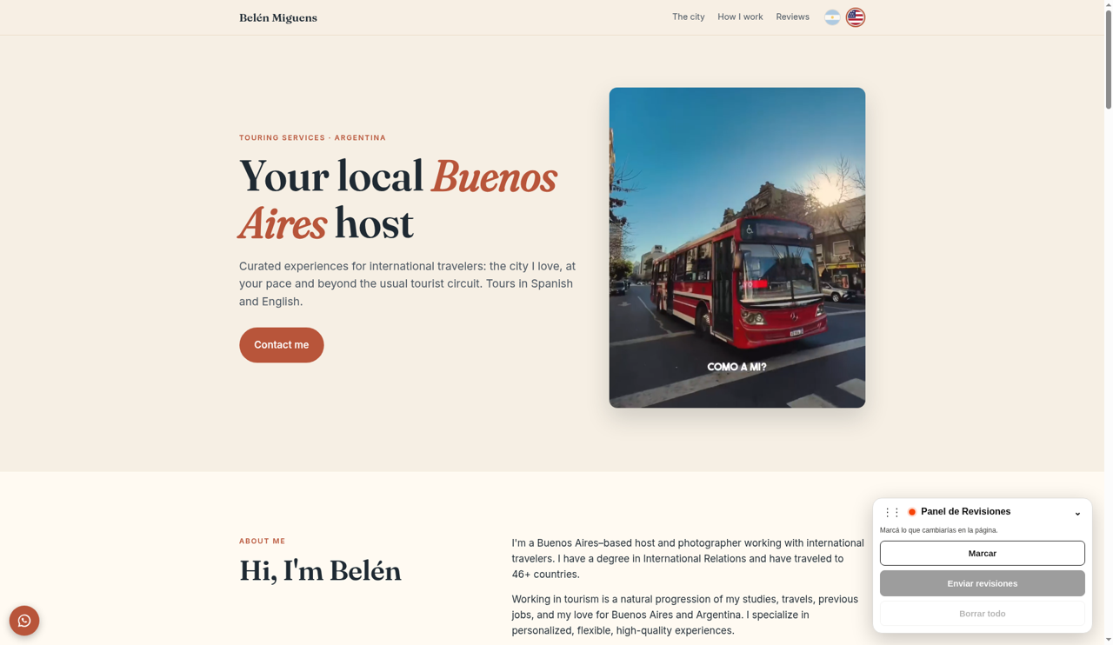
Task: Jump to Reviews in the navigation
Action: (x=792, y=17)
